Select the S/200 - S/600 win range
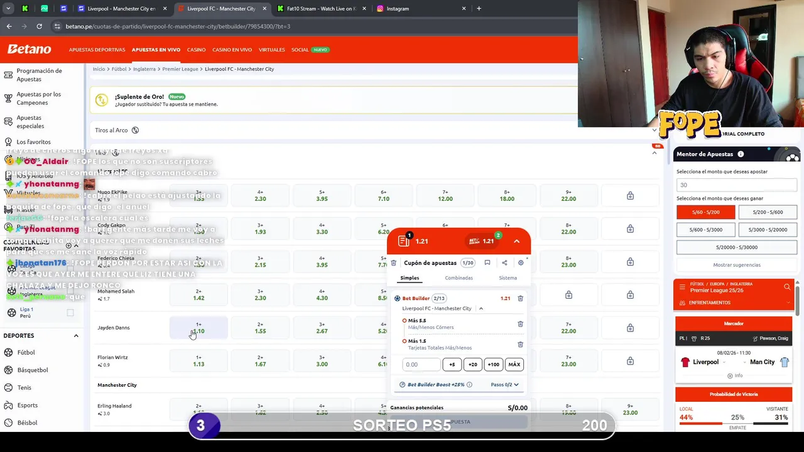Viewport: 804px width, 452px height. [768, 212]
